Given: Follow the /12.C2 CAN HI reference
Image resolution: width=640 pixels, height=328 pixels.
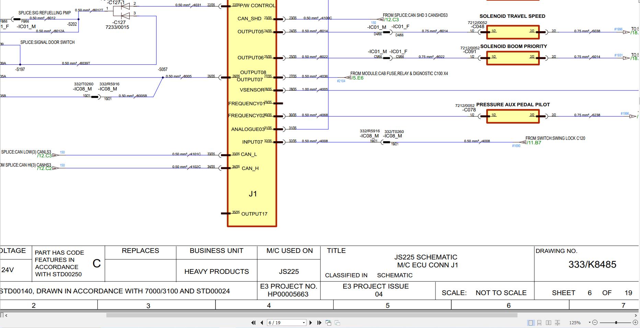Looking at the screenshot, I should 45,169.
